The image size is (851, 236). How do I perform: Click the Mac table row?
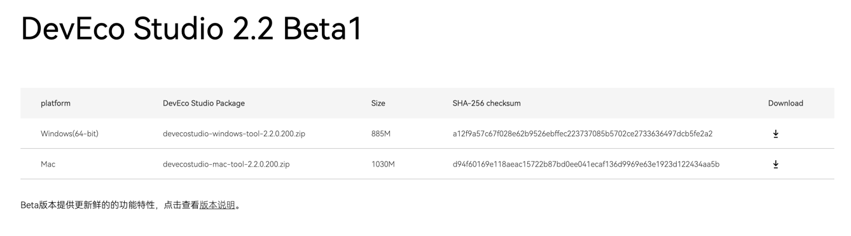pyautogui.click(x=427, y=164)
